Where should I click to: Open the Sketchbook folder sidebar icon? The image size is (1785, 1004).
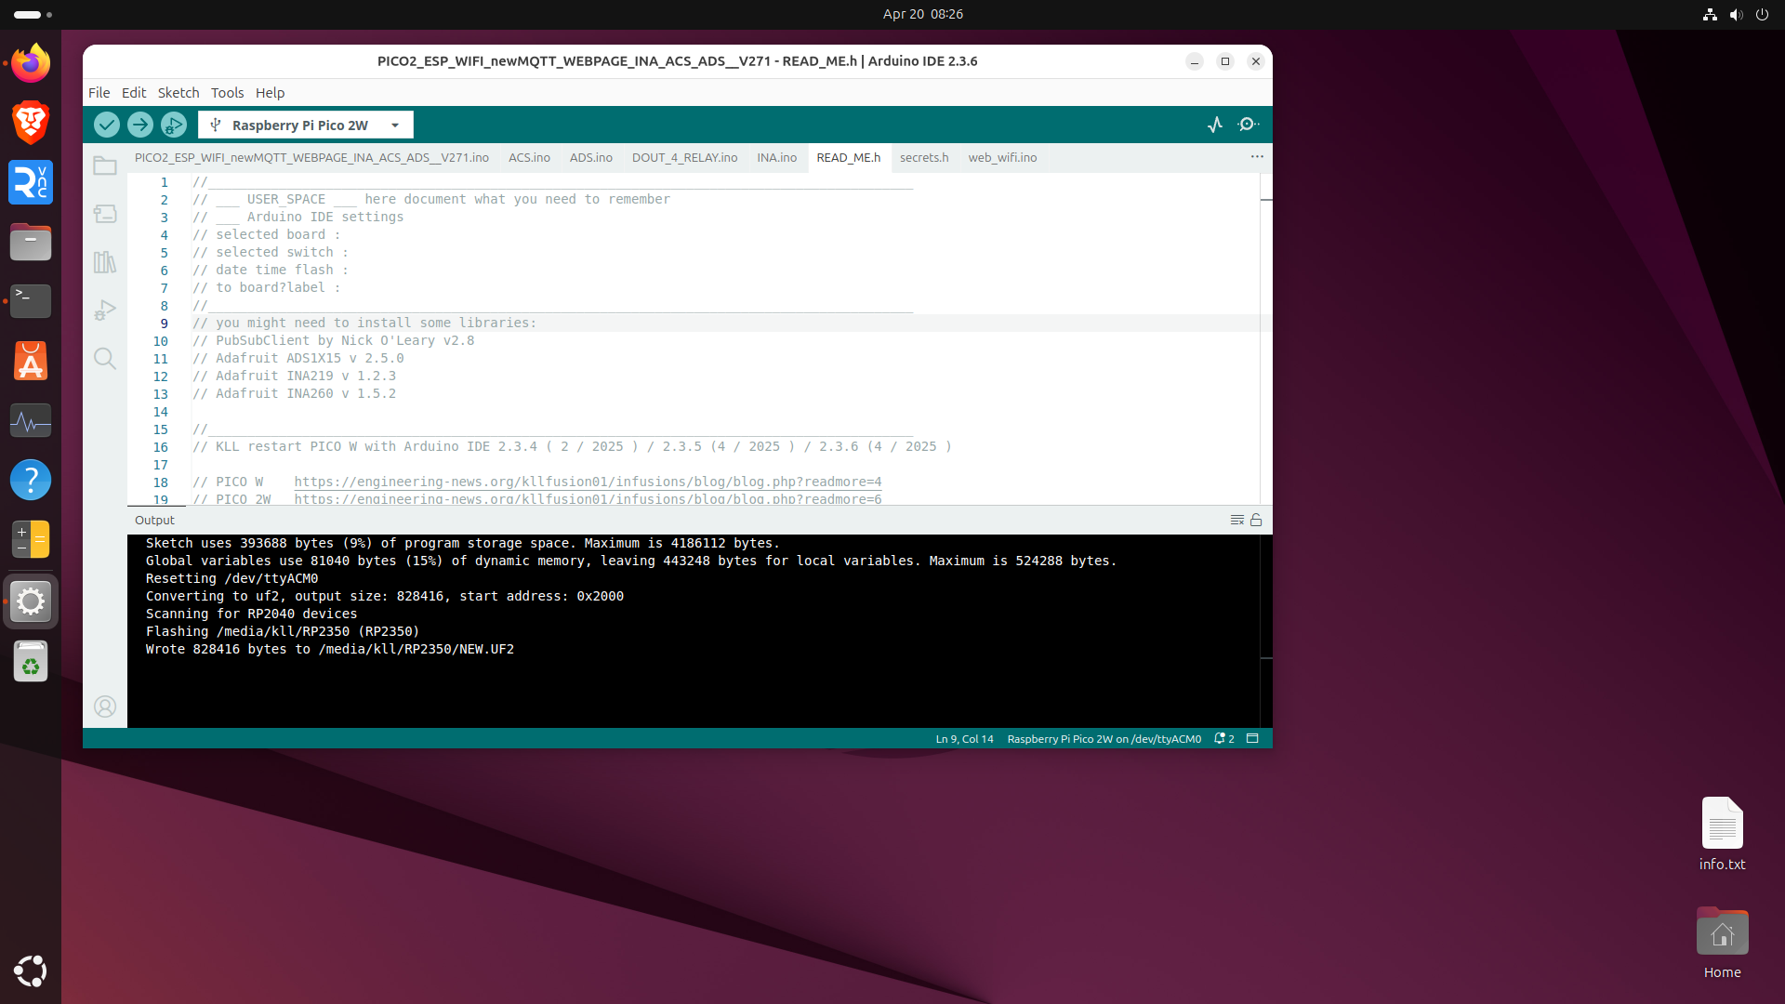[105, 165]
